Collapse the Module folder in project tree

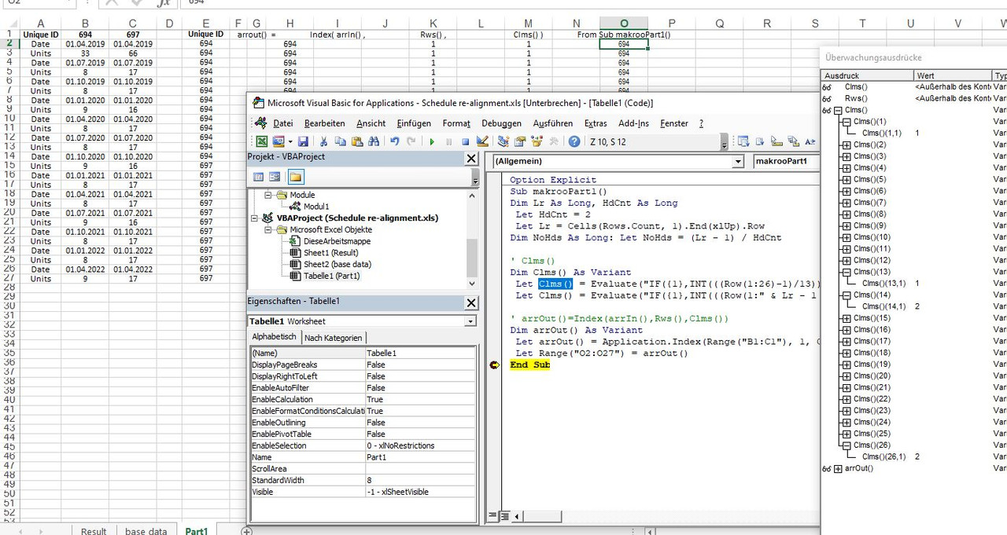269,195
